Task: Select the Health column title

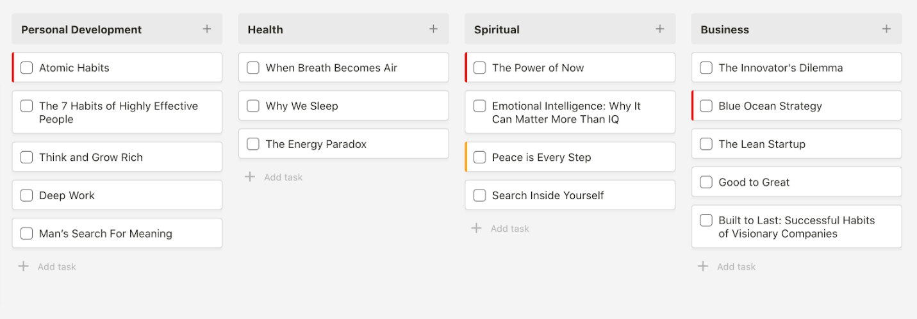Action: [265, 29]
